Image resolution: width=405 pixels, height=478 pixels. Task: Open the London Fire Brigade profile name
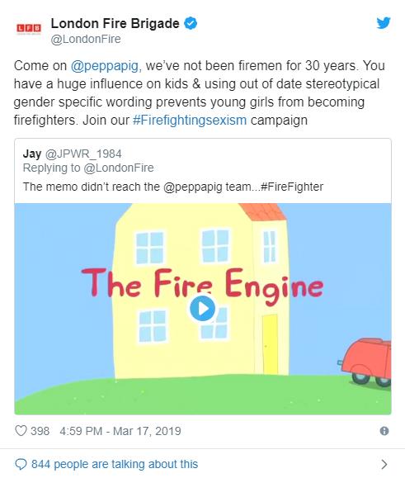115,23
